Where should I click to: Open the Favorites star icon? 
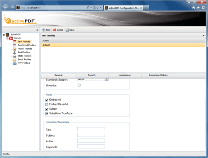point(198,8)
